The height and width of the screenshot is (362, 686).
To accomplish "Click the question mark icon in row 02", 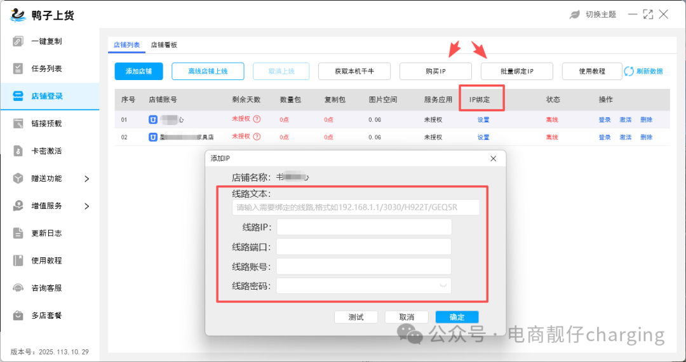I will coord(257,137).
